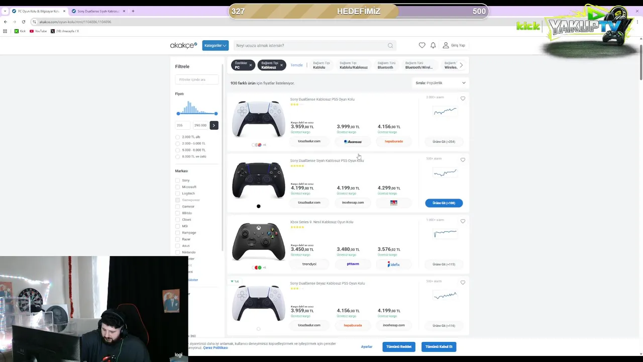The image size is (643, 362).
Task: Click the right handle of price slider
Action: point(216,114)
